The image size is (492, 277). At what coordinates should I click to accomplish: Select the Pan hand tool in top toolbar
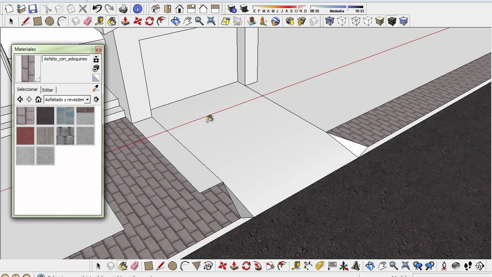click(x=187, y=21)
